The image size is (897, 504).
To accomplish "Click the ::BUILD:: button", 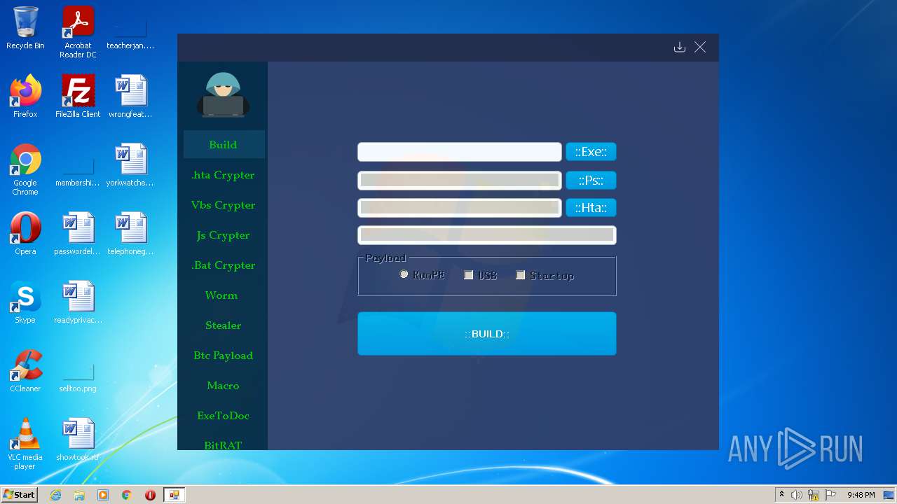I will (487, 334).
